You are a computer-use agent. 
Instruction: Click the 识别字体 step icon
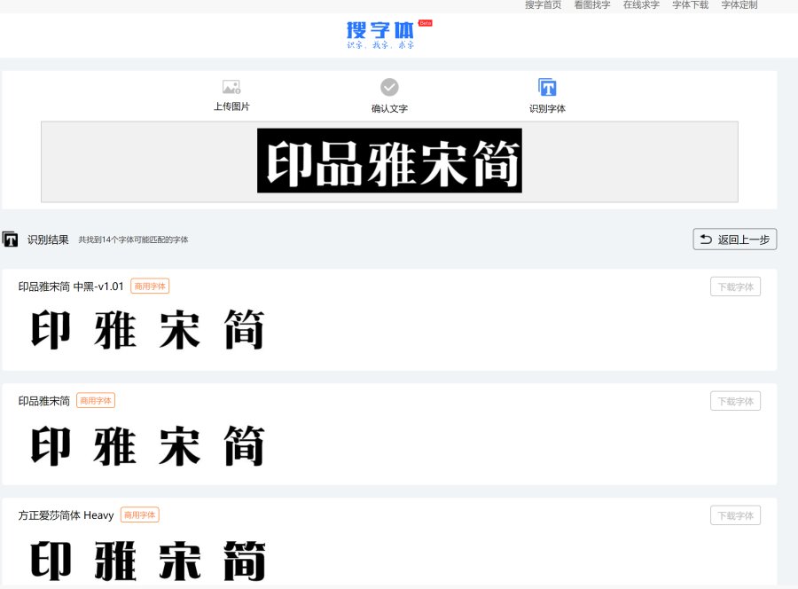click(x=547, y=87)
